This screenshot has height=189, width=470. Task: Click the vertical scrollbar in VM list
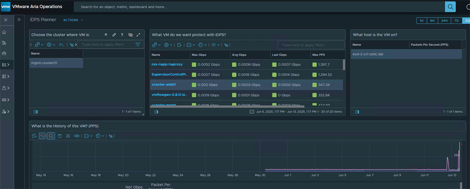344,64
